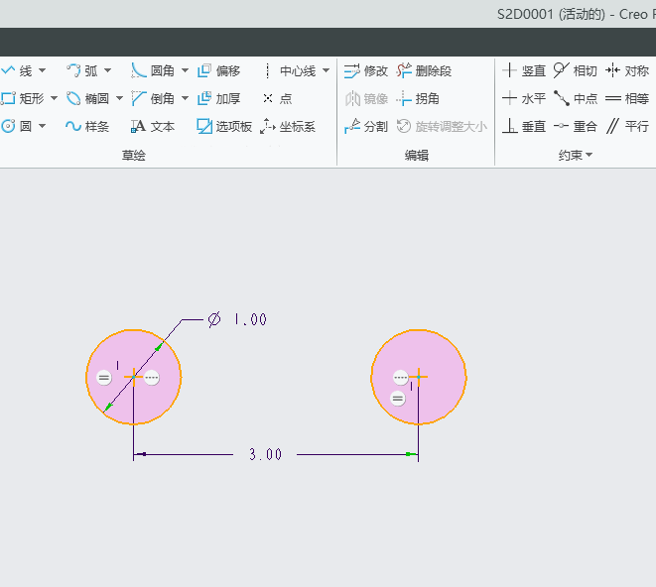Apply the Symmetric (对称) constraint
This screenshot has width=656, height=587.
point(627,70)
